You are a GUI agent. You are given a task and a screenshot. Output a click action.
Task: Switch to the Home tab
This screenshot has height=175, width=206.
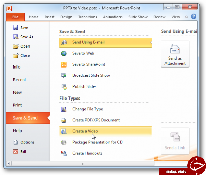(x=34, y=17)
